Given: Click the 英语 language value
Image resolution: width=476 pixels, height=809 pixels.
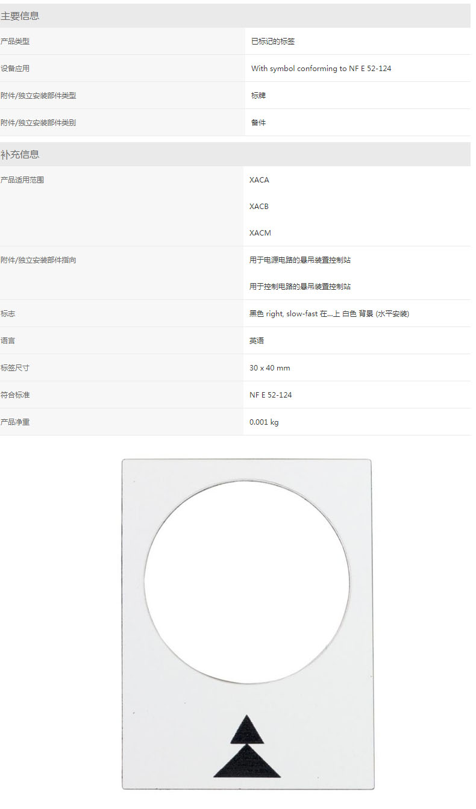Looking at the screenshot, I should [257, 341].
